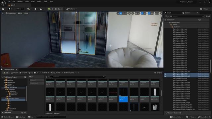Click the Bedroom_Items breadcrumb
212x119 pixels.
coord(69,73)
